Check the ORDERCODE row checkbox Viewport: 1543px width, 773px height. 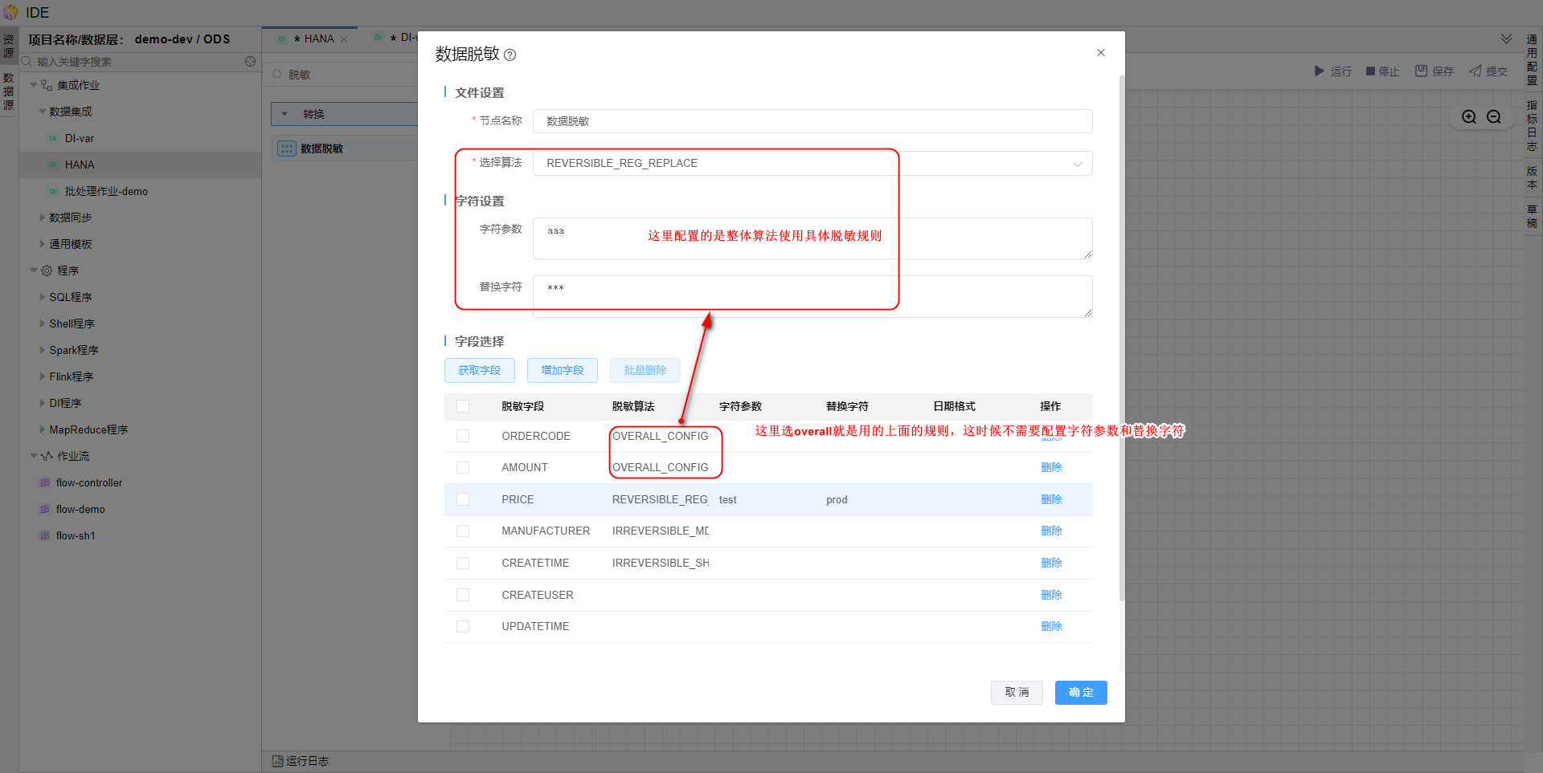coord(463,436)
